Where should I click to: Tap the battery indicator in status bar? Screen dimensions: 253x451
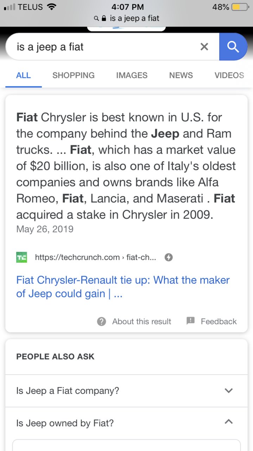coord(240,7)
